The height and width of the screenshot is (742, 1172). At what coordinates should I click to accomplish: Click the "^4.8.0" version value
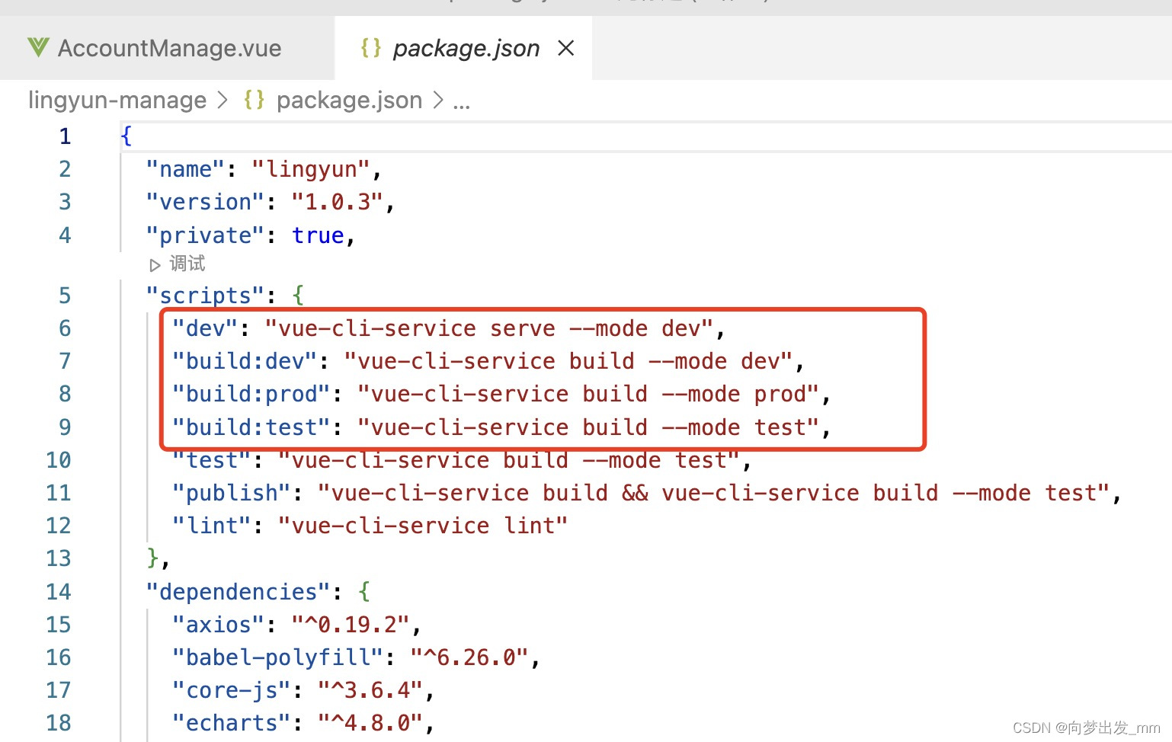pos(371,723)
